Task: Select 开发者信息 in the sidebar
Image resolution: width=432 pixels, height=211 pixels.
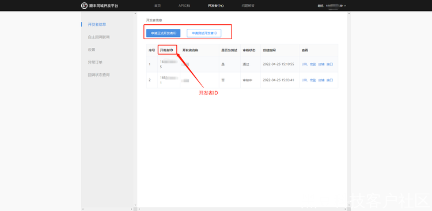Action: tap(97, 24)
